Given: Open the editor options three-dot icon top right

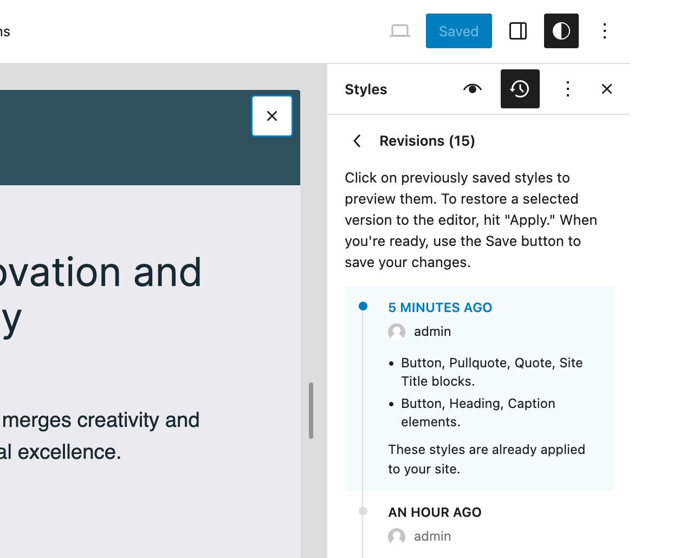Looking at the screenshot, I should tap(604, 31).
